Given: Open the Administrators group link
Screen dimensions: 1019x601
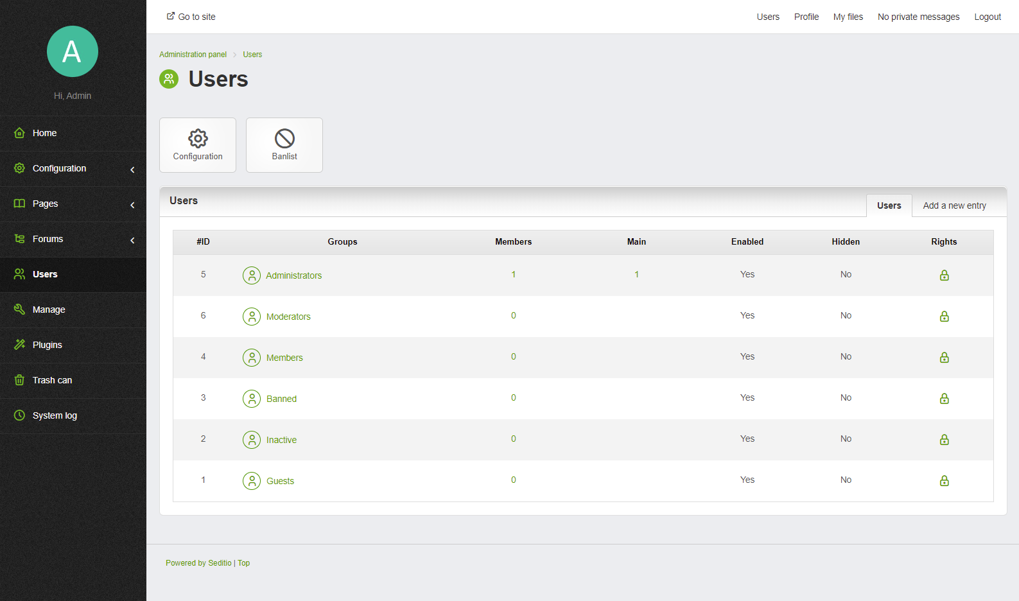Looking at the screenshot, I should click(x=294, y=275).
